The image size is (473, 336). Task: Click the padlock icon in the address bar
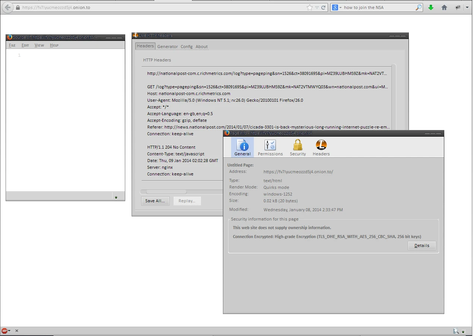(18, 7)
